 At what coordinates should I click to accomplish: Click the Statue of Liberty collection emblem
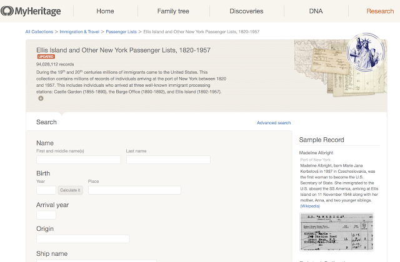tap(366, 52)
